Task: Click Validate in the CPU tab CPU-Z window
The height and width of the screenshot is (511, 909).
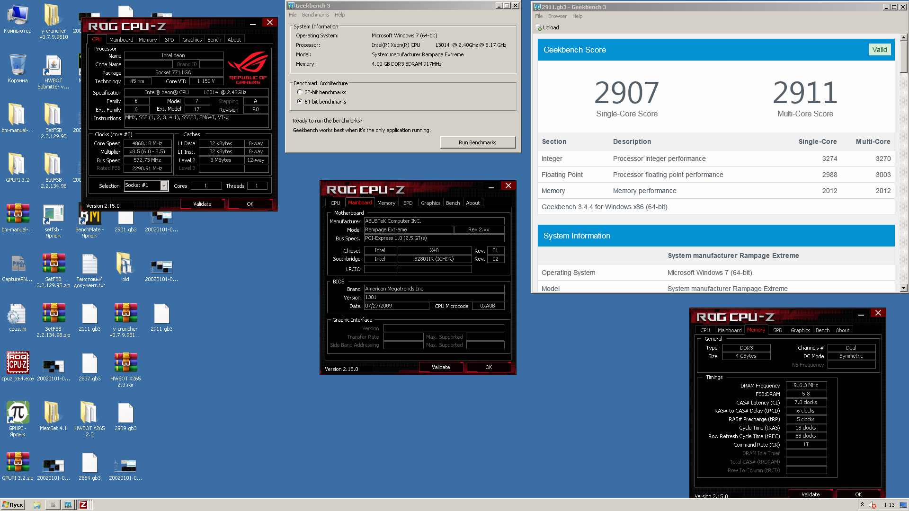Action: [202, 204]
